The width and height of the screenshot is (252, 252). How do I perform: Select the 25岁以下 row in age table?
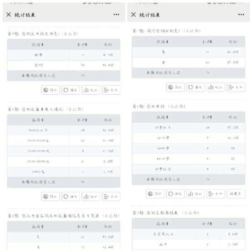tap(188, 128)
